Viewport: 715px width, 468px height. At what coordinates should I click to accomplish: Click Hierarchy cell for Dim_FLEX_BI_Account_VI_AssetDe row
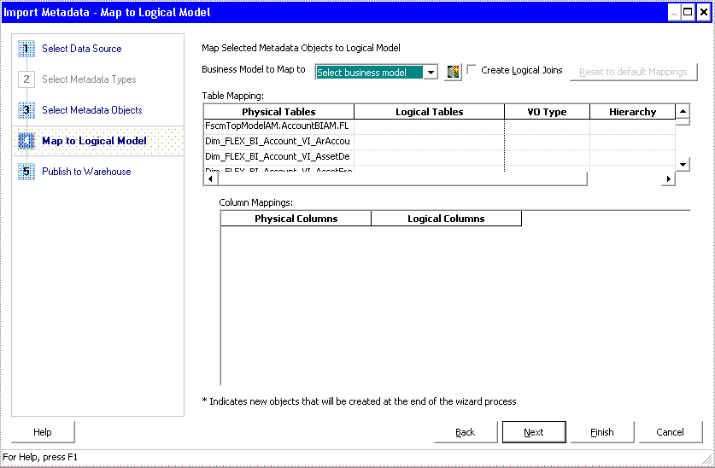pyautogui.click(x=632, y=157)
